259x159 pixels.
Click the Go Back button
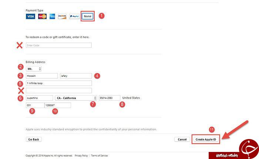point(34,139)
